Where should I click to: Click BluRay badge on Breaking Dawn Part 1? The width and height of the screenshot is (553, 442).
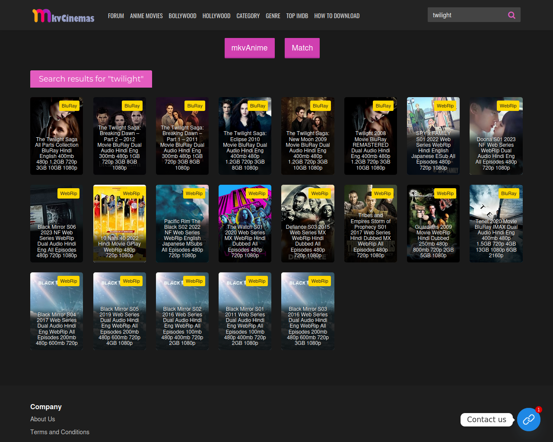(x=195, y=106)
